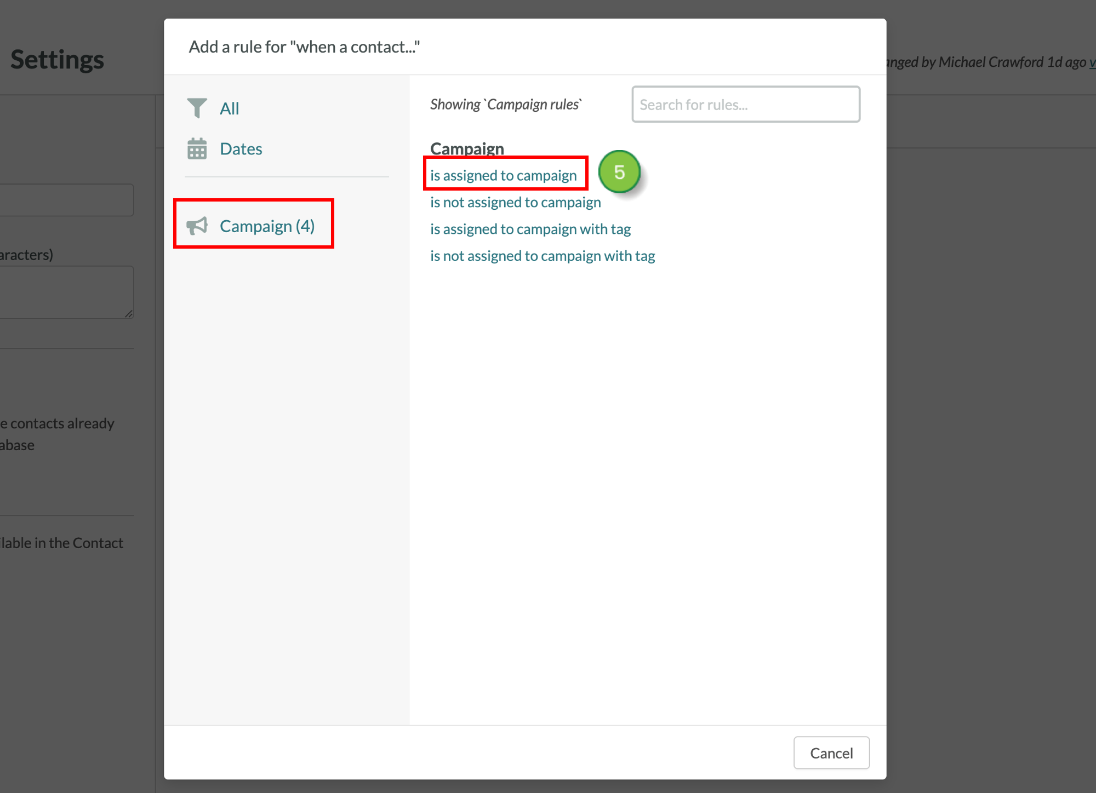Click the 'Showing Campaign rules' label
The width and height of the screenshot is (1096, 793).
pyautogui.click(x=505, y=104)
